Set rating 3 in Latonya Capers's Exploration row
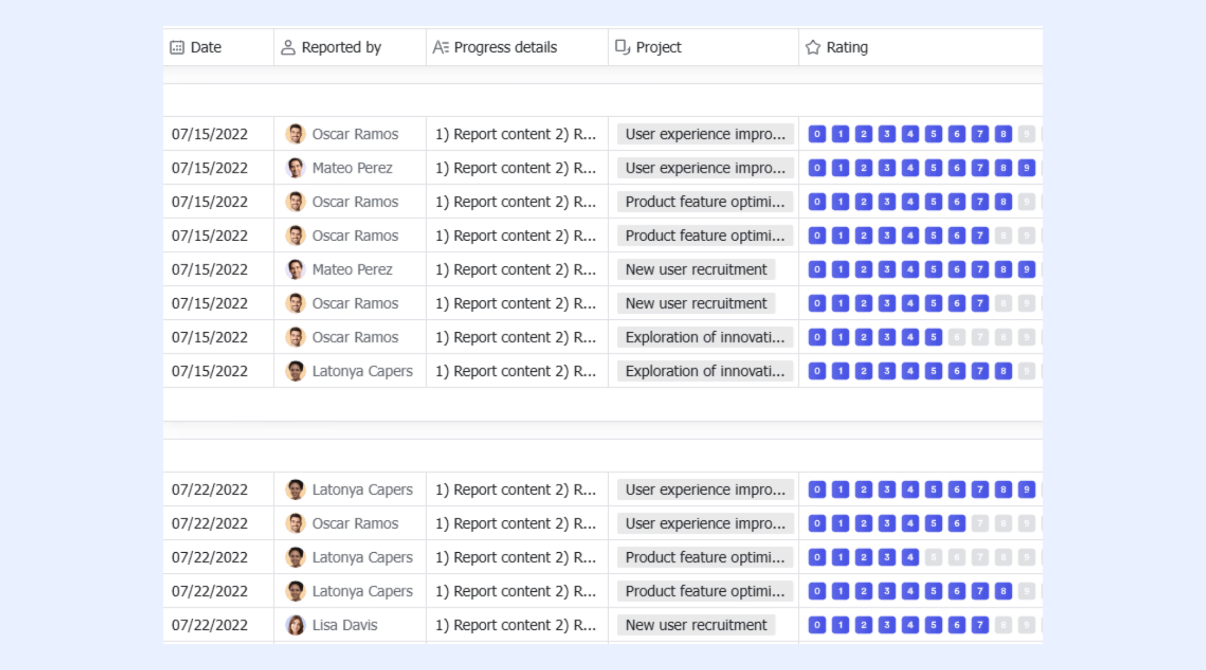Screen dimensions: 1206x670 [887, 371]
